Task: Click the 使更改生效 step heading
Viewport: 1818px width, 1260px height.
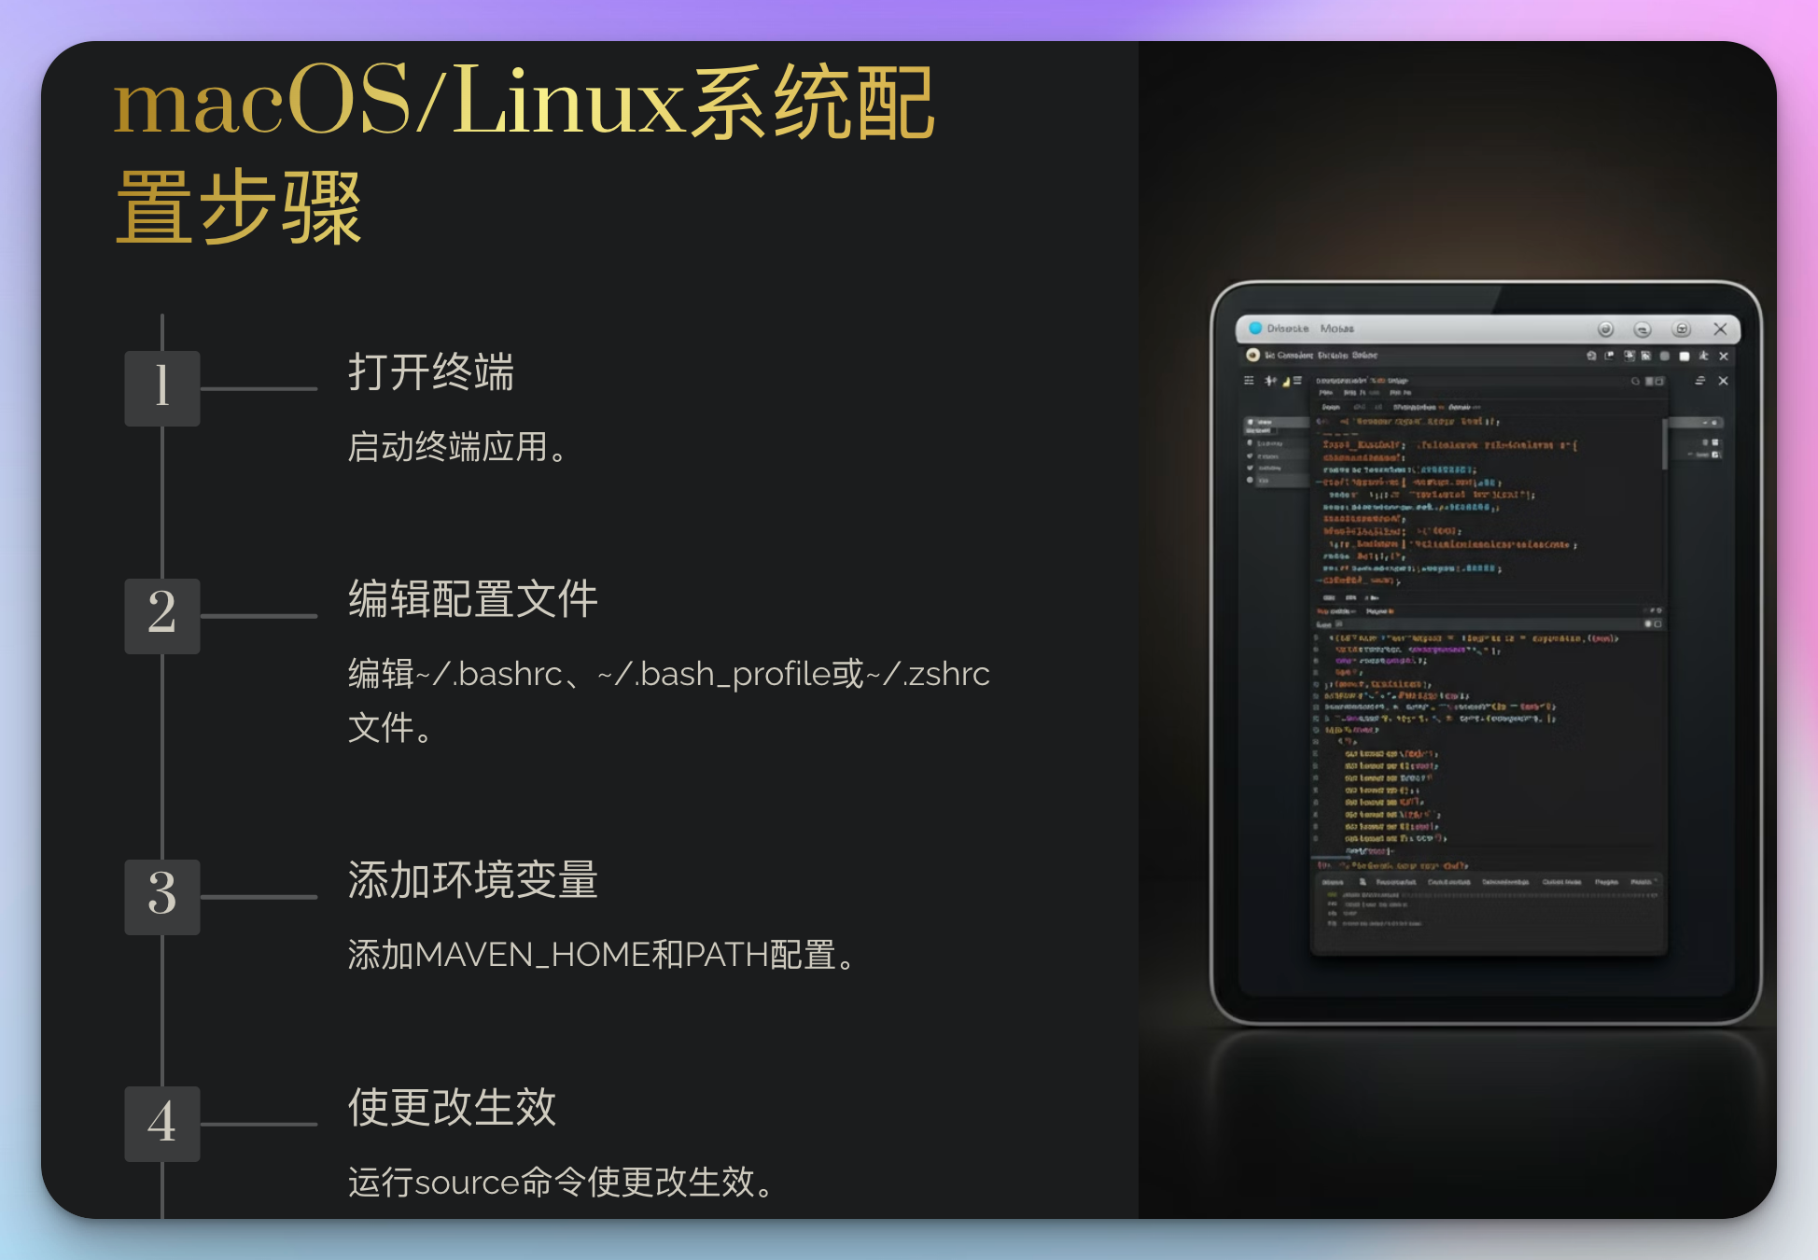Action: point(452,1108)
